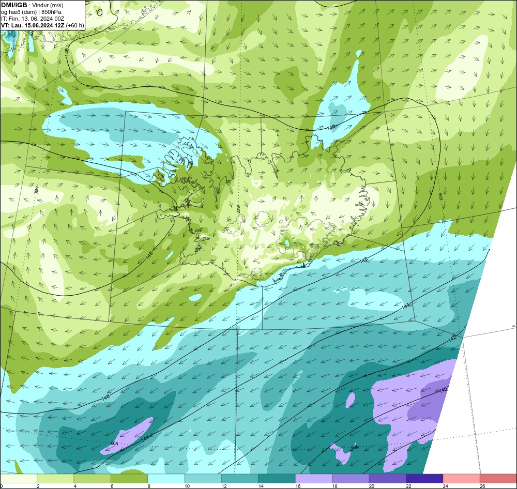This screenshot has width=517, height=489.
Task: Click the "Vindur (m/s)" header text
Action: coord(48,5)
